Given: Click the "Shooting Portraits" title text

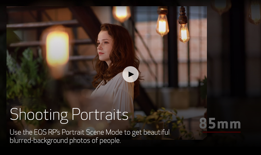Looking at the screenshot, I should click(x=69, y=114).
